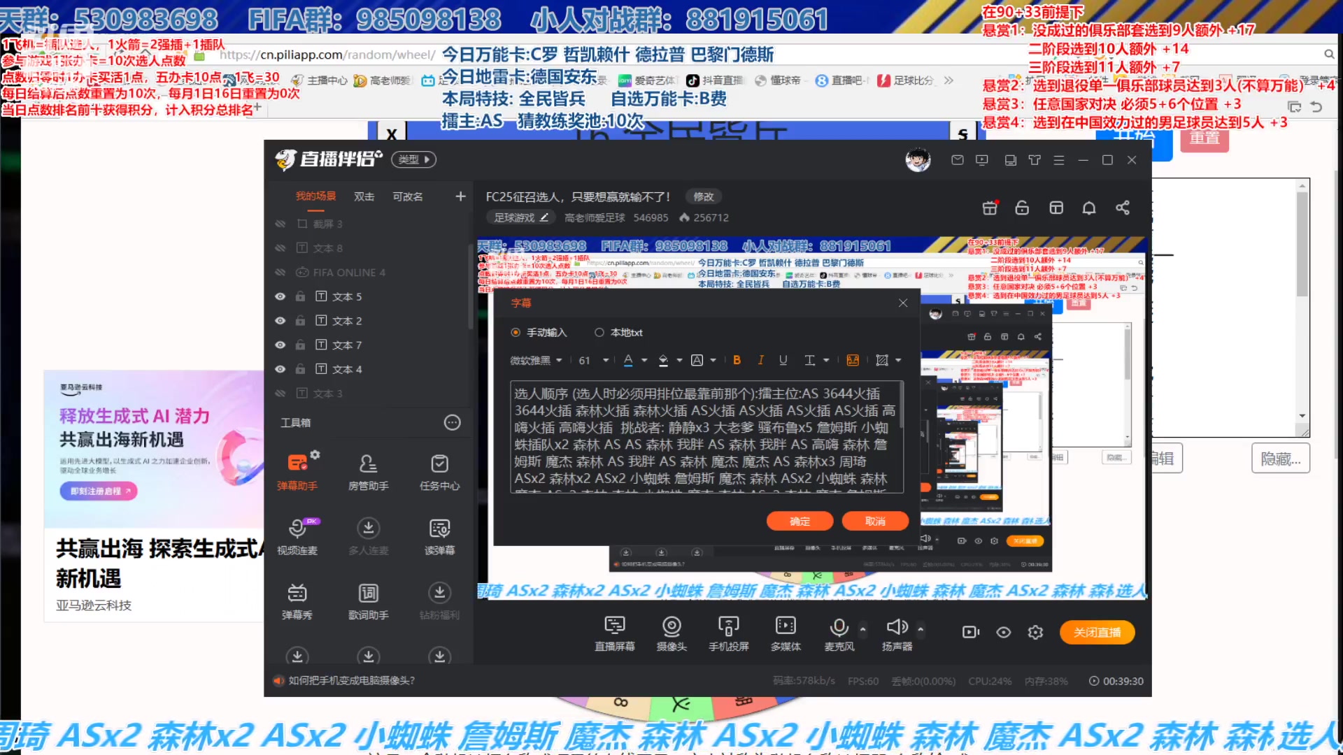Open the 读弹幕 tool
Image resolution: width=1343 pixels, height=755 pixels.
click(x=439, y=535)
